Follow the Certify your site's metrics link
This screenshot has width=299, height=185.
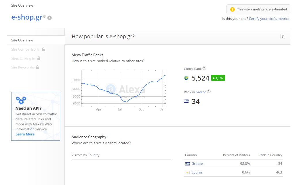click(x=269, y=19)
